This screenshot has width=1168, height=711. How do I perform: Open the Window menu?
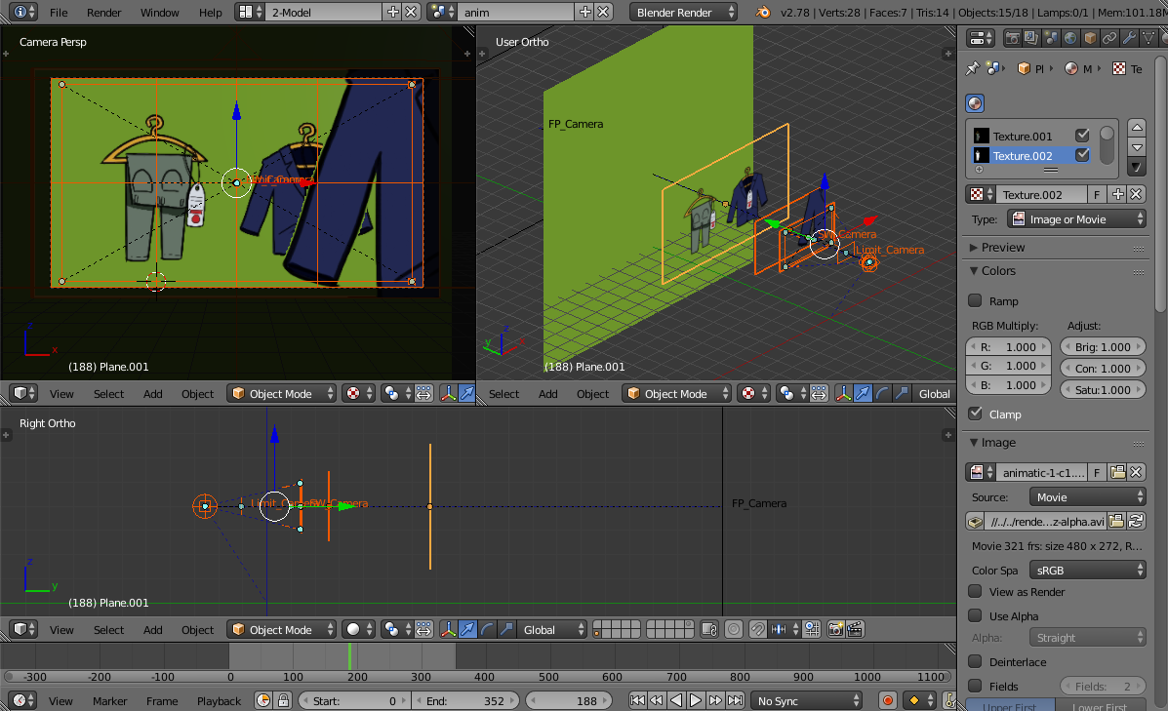[x=159, y=13]
